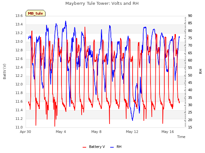Click the May 8 x-axis tick label
This screenshot has height=153, width=205.
pyautogui.click(x=96, y=132)
